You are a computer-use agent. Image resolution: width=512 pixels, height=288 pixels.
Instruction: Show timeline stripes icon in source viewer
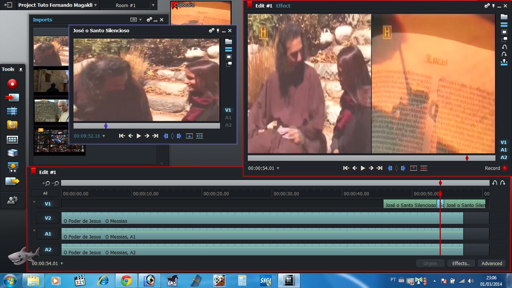pos(228,49)
